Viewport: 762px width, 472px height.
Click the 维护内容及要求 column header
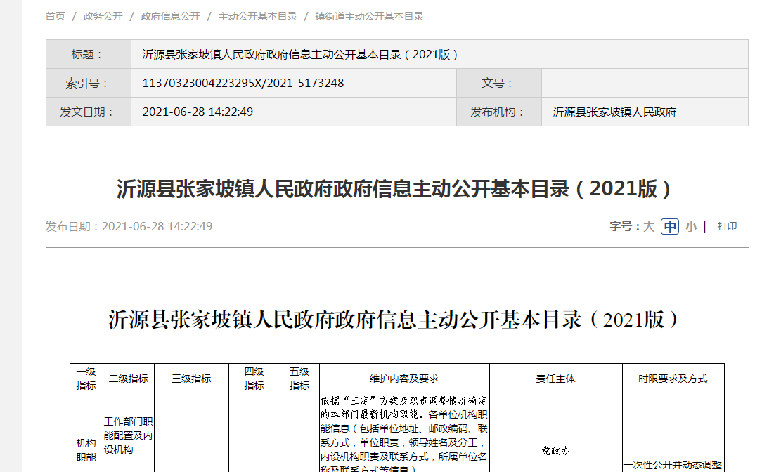(404, 379)
